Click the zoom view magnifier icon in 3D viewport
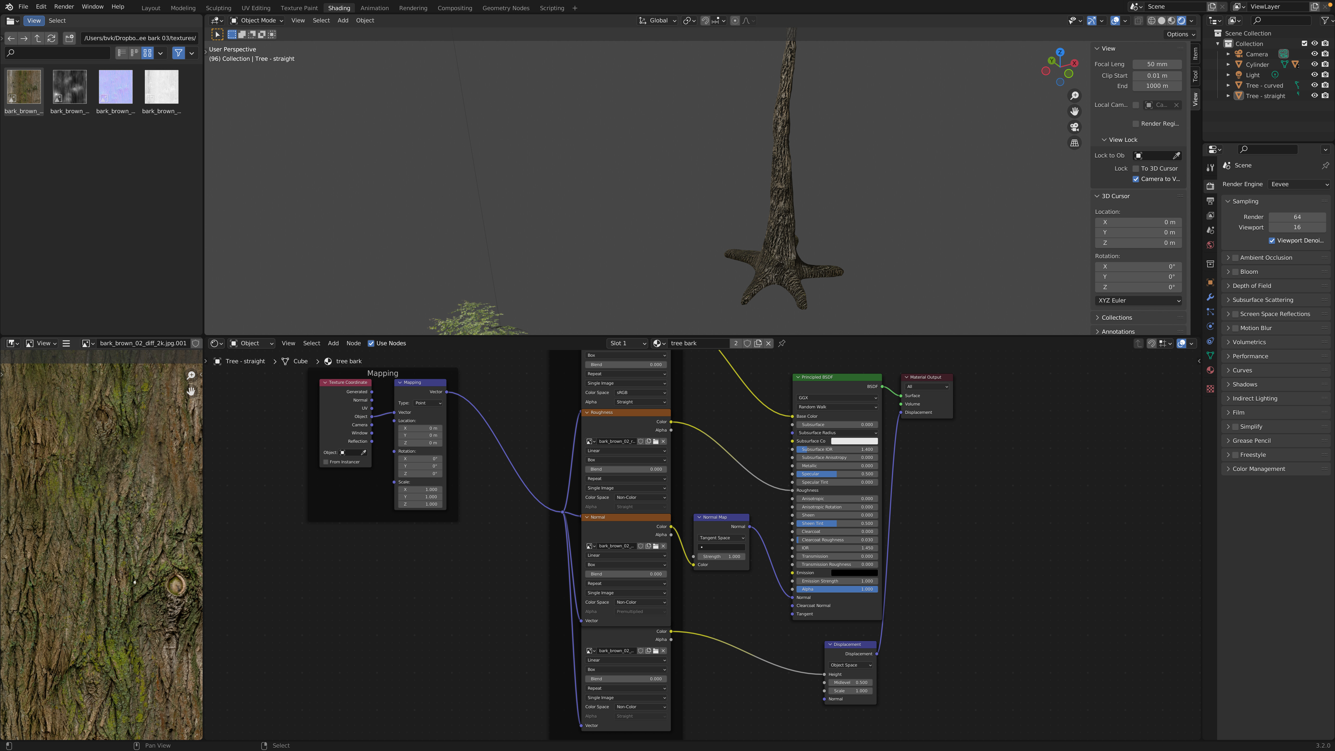The width and height of the screenshot is (1335, 751). (x=1074, y=96)
